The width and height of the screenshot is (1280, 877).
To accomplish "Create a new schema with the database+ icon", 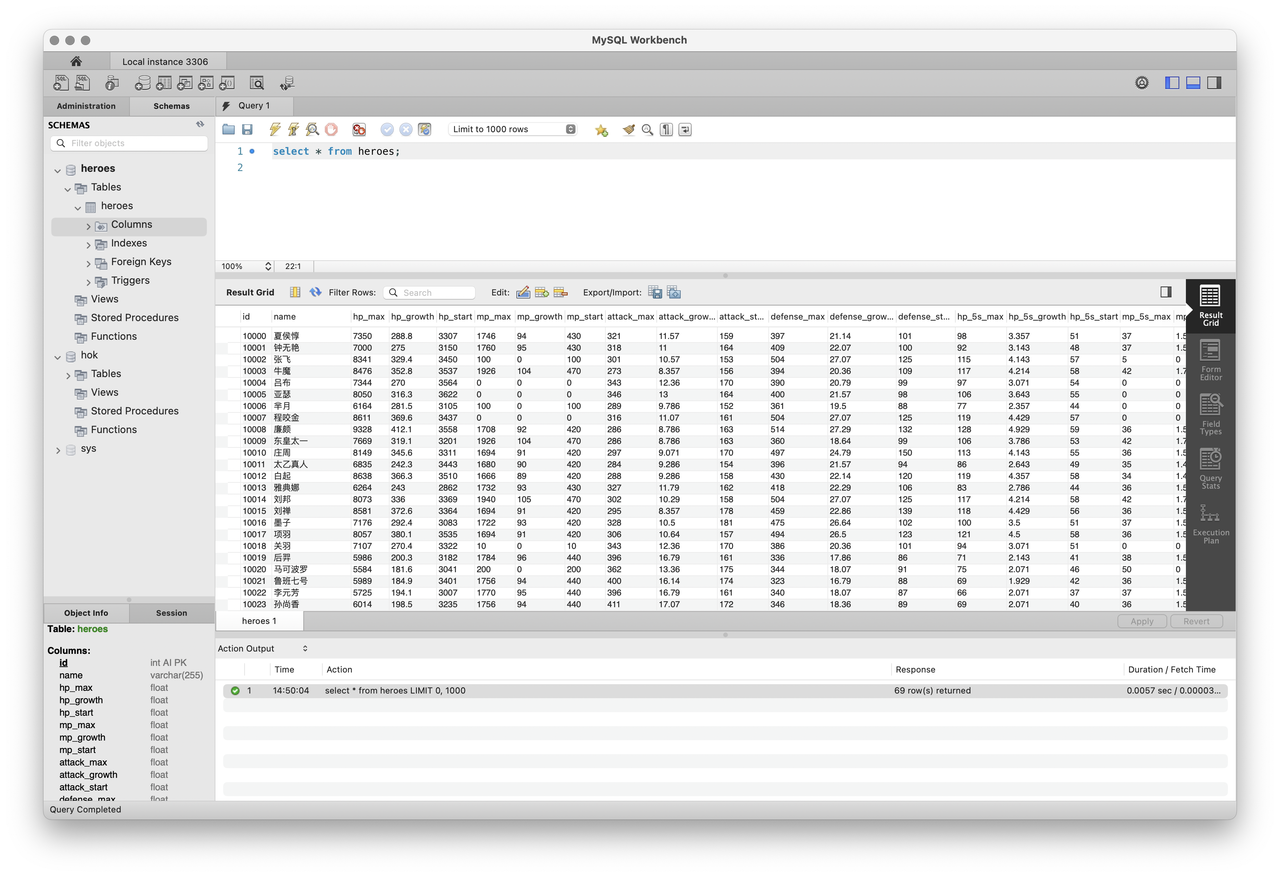I will [143, 82].
